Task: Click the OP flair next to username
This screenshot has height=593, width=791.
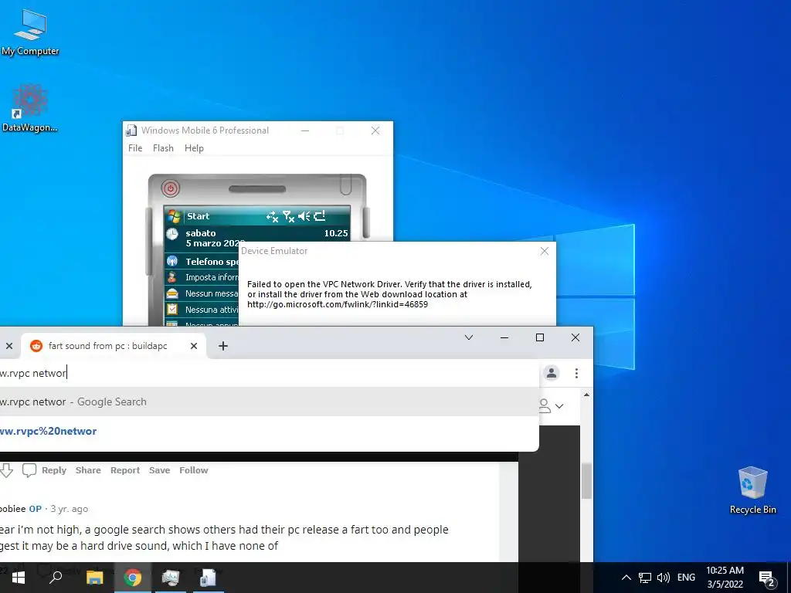Action: [36, 509]
